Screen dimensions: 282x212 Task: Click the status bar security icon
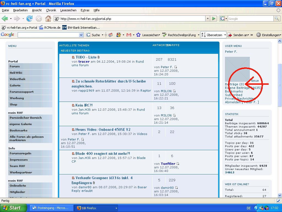pos(278,201)
